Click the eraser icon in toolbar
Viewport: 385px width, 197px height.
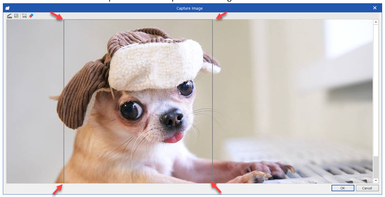31,16
